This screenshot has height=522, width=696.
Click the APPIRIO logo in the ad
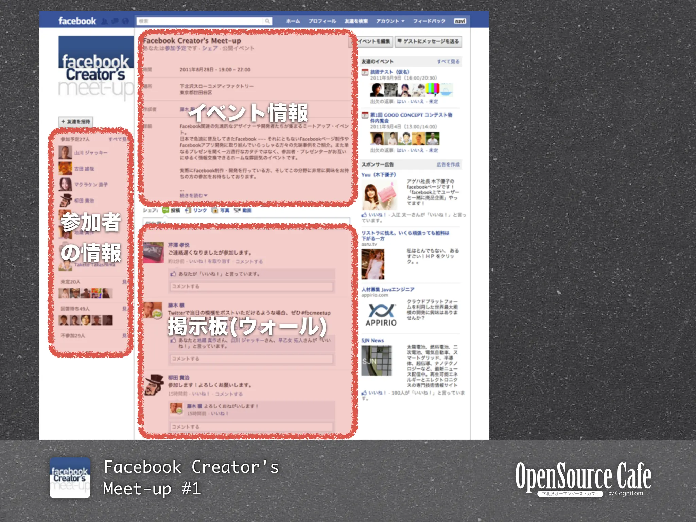381,315
